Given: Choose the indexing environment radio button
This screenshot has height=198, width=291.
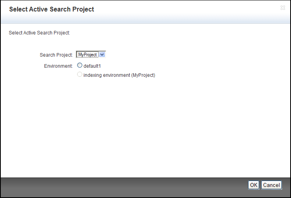Looking at the screenshot, I should [80, 74].
